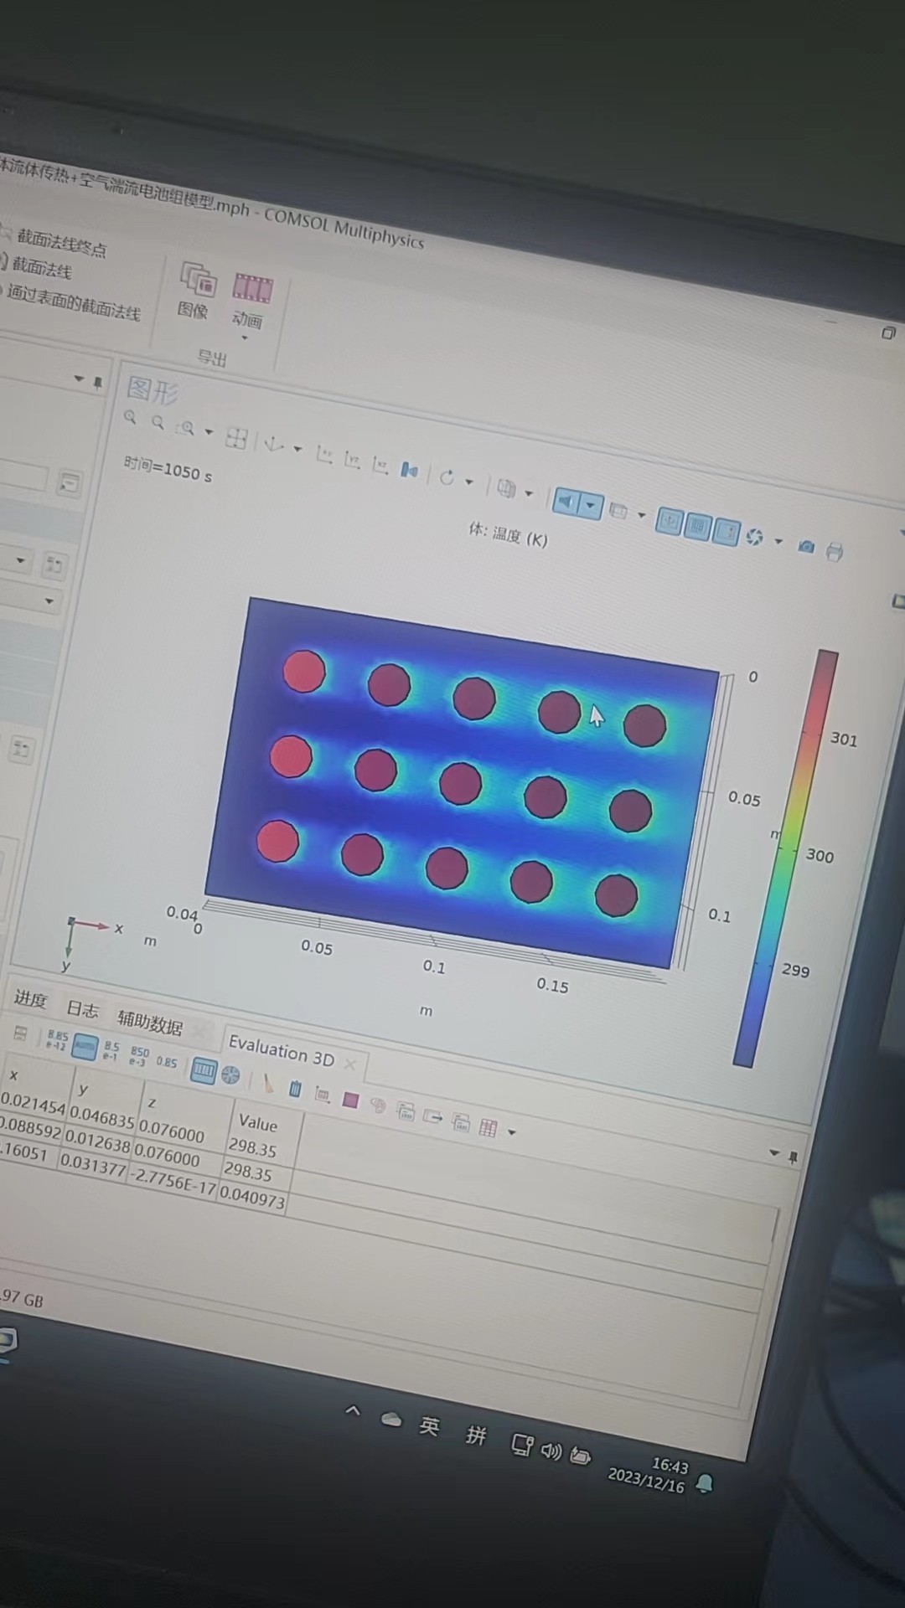The width and height of the screenshot is (905, 1608).
Task: Click the colorful aperture plot icon
Action: (x=755, y=537)
